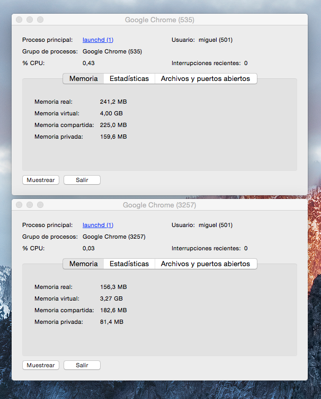Select the 225,0 MB Memoria compartida value
The height and width of the screenshot is (399, 321).
click(x=113, y=125)
